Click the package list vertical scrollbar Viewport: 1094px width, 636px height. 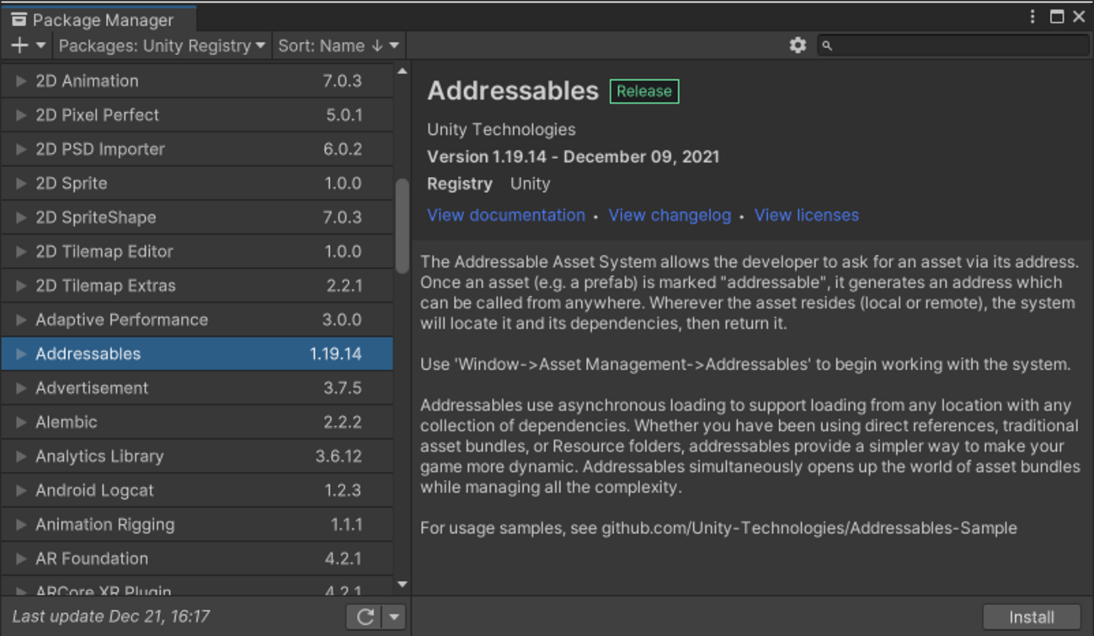pyautogui.click(x=402, y=225)
